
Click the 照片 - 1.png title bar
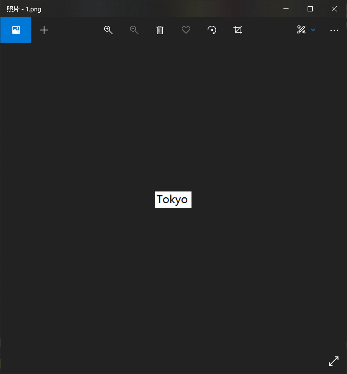(x=24, y=8)
